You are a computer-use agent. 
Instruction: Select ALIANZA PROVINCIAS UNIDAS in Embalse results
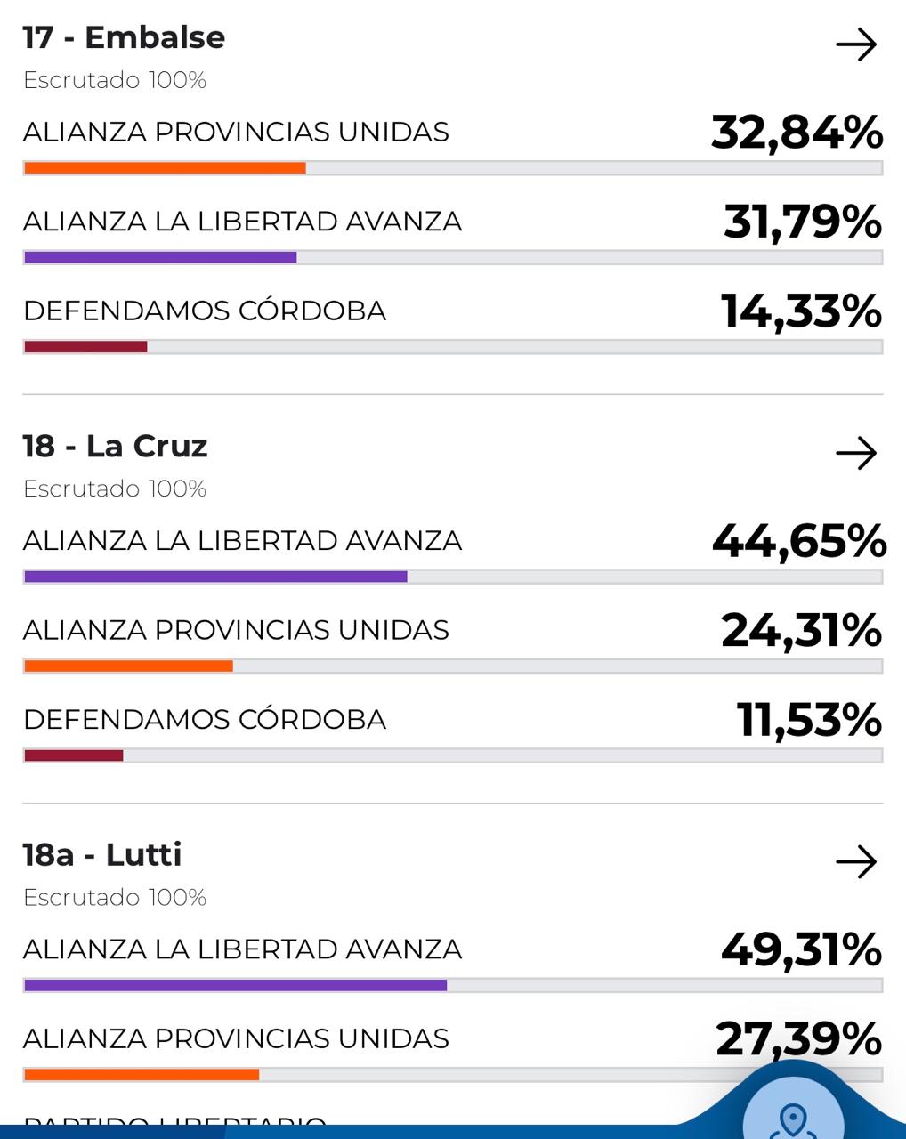tap(236, 131)
